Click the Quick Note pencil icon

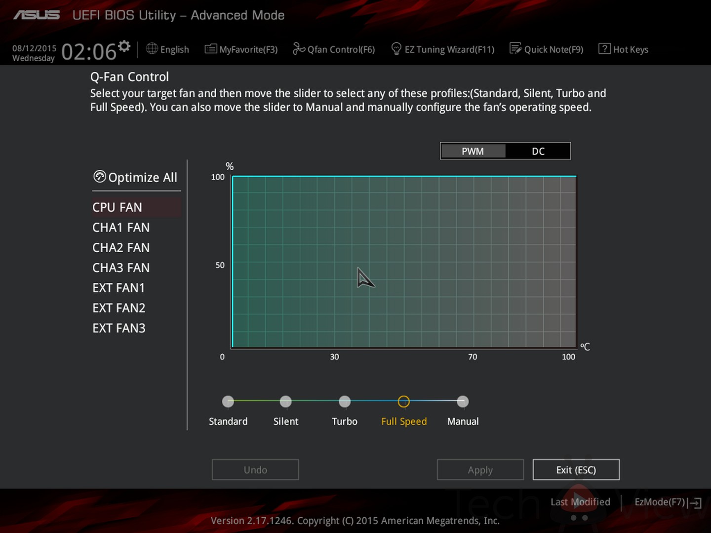(515, 48)
